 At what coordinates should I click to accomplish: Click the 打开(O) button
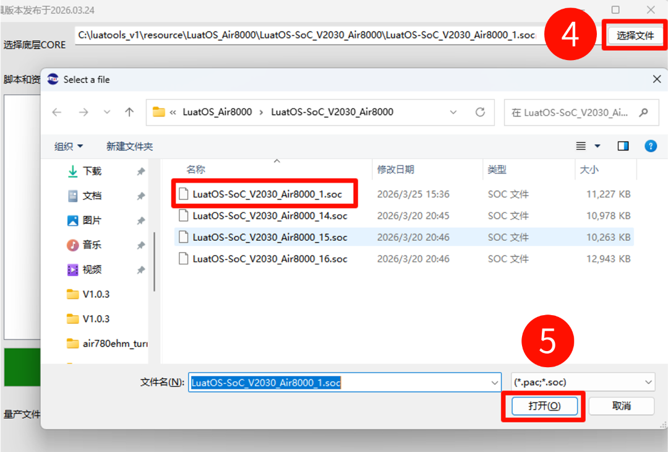[544, 406]
